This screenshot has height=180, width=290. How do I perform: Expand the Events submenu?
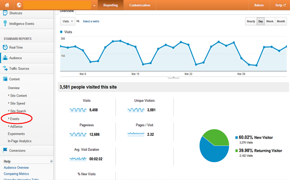[15, 119]
